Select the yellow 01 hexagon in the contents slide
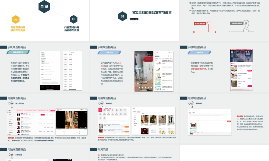Screen dimensions: 269x161 tap(16, 20)
